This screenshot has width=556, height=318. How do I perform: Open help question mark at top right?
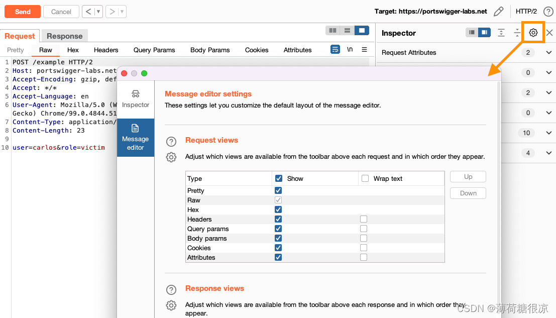click(548, 12)
